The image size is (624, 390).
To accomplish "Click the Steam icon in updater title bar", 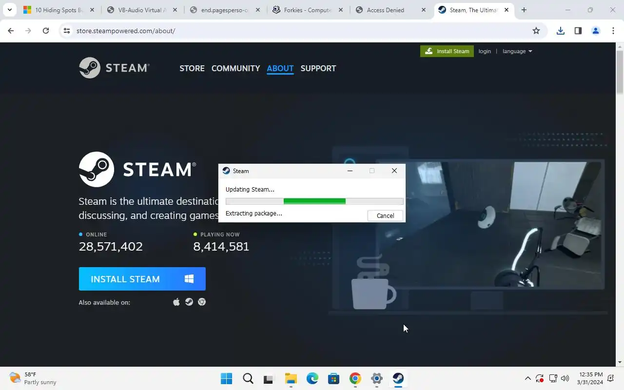I will (x=226, y=171).
